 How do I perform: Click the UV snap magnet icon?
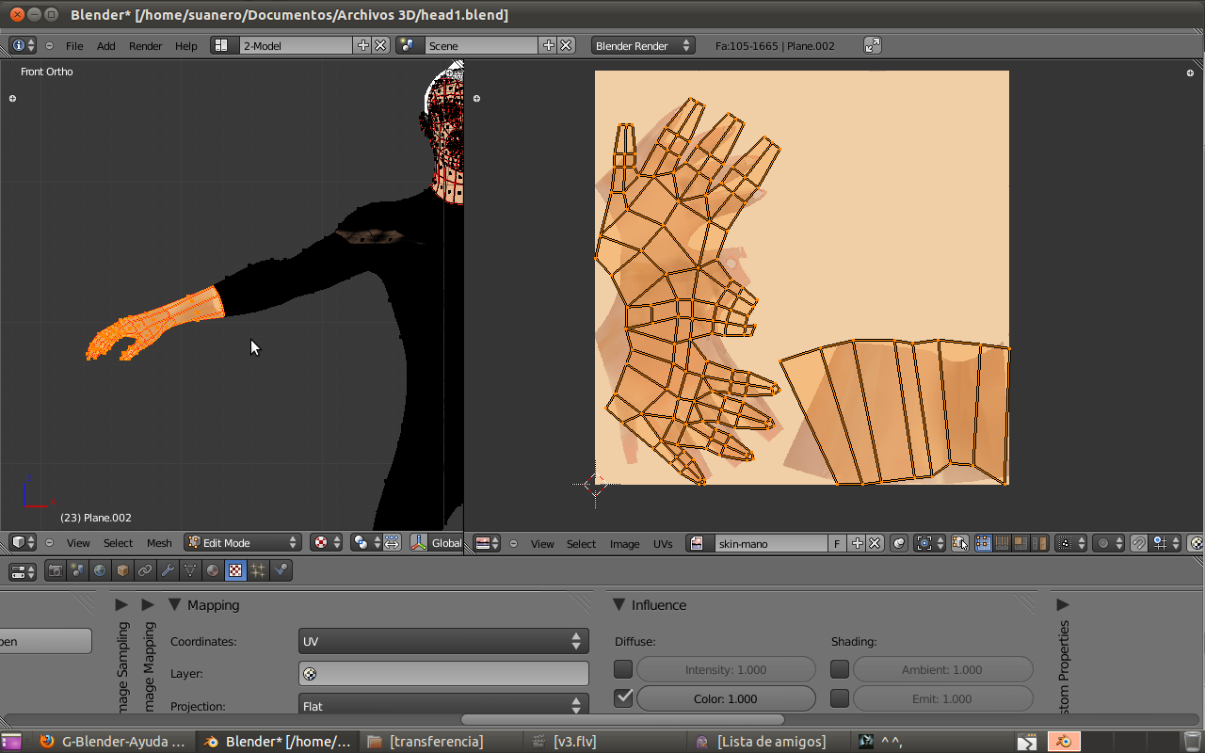(x=1138, y=543)
